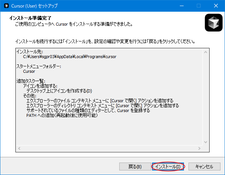Click the scroll up arrow of summary box
The image size is (225, 175).
pyautogui.click(x=206, y=52)
